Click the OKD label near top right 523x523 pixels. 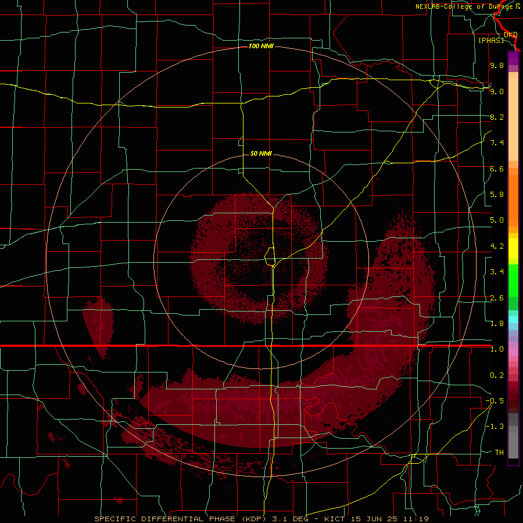[511, 34]
